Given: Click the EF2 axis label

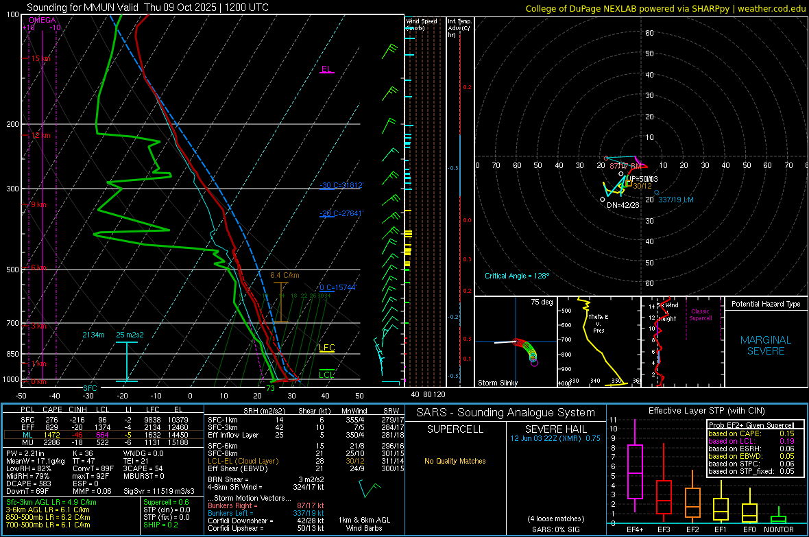Looking at the screenshot, I should click(692, 529).
